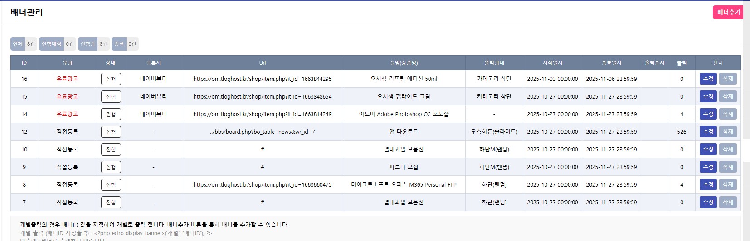Click 수정 for 열대과일 모음전 ID 10
This screenshot has width=750, height=241.
pyautogui.click(x=708, y=149)
